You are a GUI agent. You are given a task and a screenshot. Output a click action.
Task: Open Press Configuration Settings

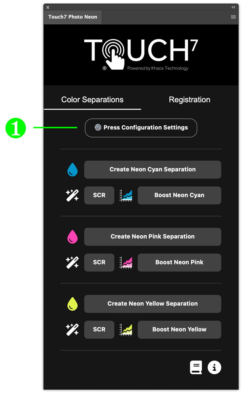point(141,128)
